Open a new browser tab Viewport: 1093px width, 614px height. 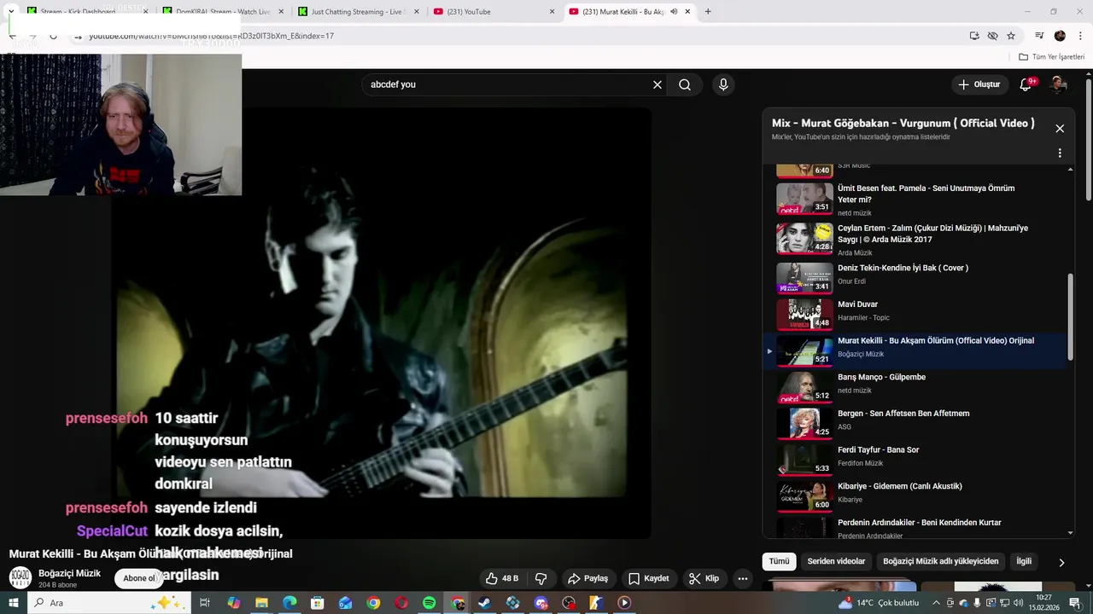pyautogui.click(x=707, y=12)
